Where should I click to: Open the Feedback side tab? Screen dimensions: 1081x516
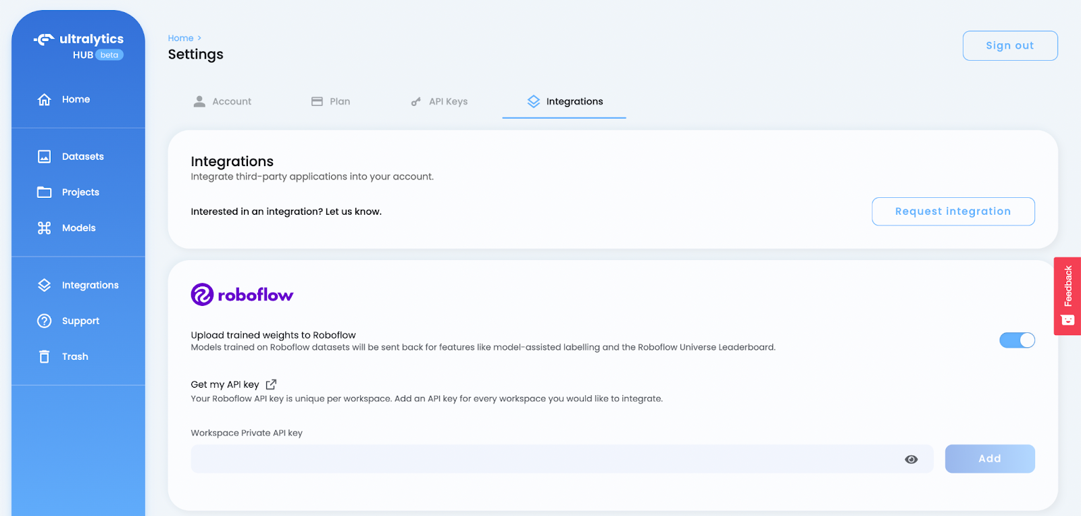click(1067, 296)
